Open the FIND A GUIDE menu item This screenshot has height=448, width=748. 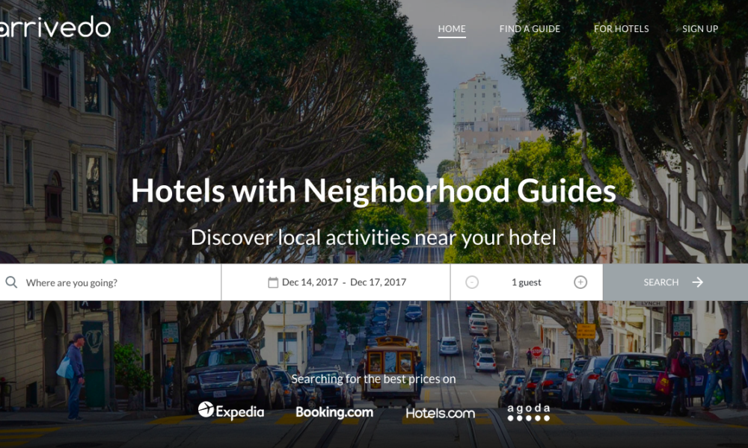[530, 28]
